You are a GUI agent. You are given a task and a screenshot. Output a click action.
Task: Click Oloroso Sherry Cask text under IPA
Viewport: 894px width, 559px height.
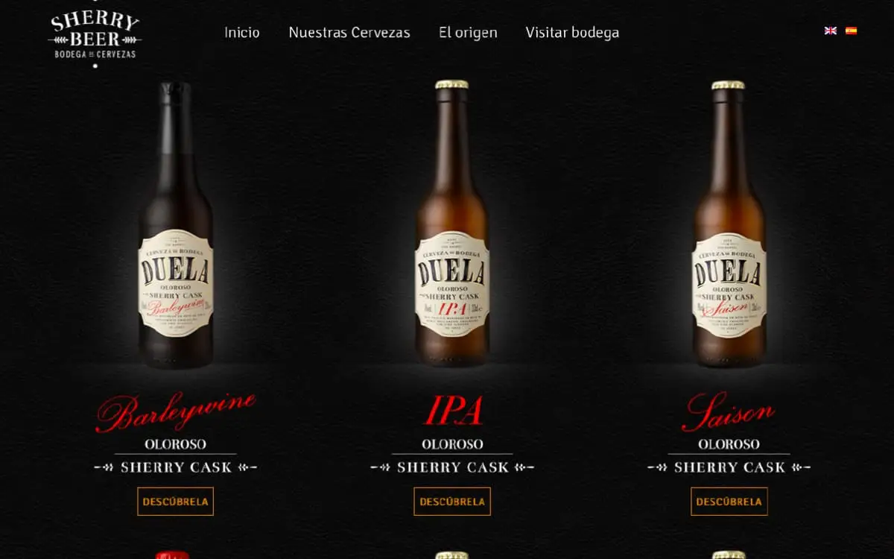(452, 456)
